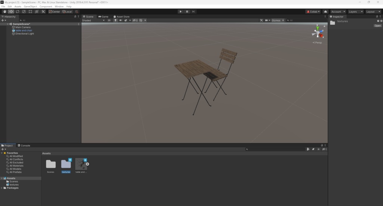This screenshot has width=383, height=206.
Task: Open the GameObject menu
Action: click(30, 7)
